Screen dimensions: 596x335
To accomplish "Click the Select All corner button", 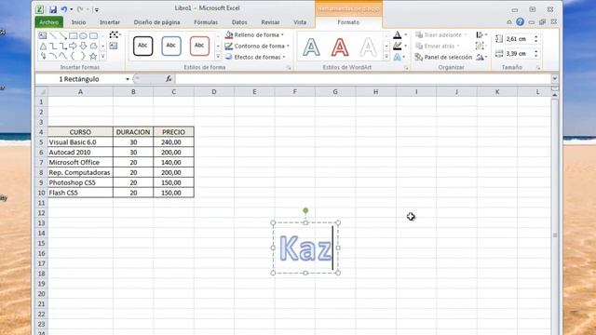I will (x=41, y=92).
